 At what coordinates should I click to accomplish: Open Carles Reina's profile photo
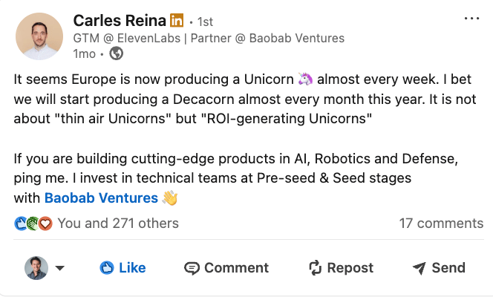pyautogui.click(x=39, y=36)
